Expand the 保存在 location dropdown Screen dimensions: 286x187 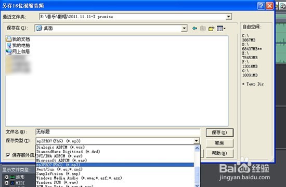pyautogui.click(x=184, y=28)
